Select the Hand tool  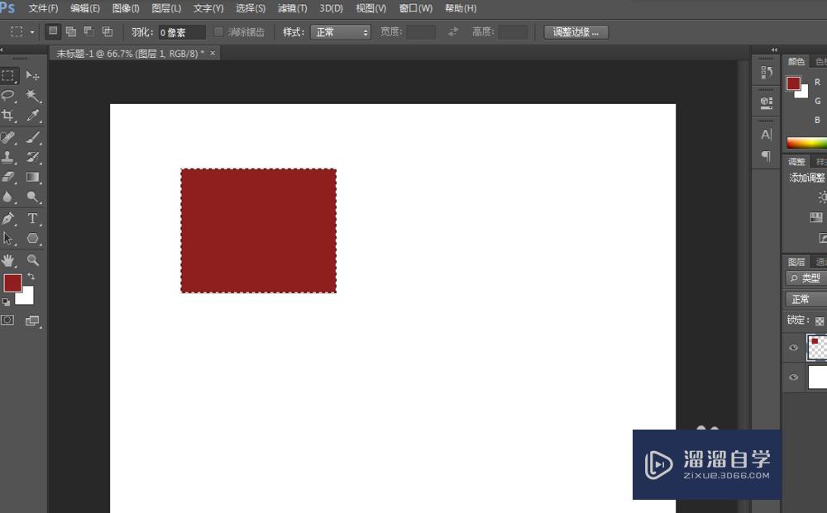coord(8,260)
